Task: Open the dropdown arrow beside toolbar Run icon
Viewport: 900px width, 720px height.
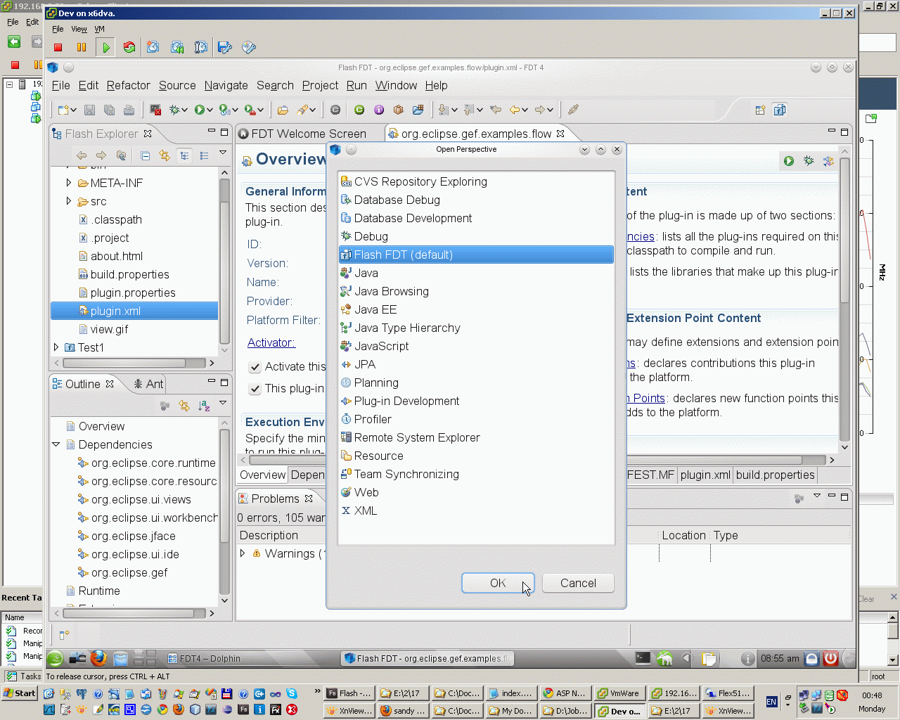Action: [x=210, y=110]
